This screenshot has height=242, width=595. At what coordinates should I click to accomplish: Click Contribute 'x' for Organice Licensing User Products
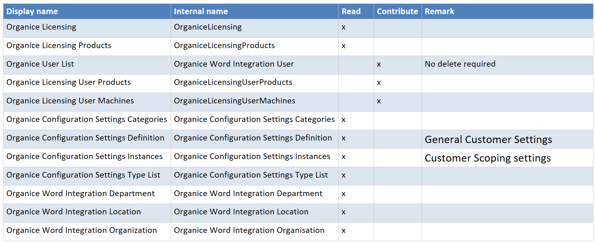tap(379, 83)
